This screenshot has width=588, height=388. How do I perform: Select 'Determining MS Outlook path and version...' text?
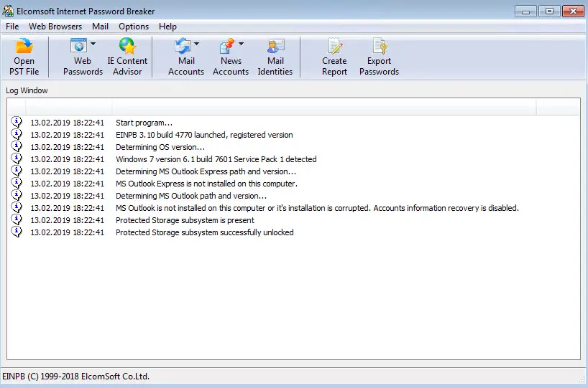click(x=191, y=196)
